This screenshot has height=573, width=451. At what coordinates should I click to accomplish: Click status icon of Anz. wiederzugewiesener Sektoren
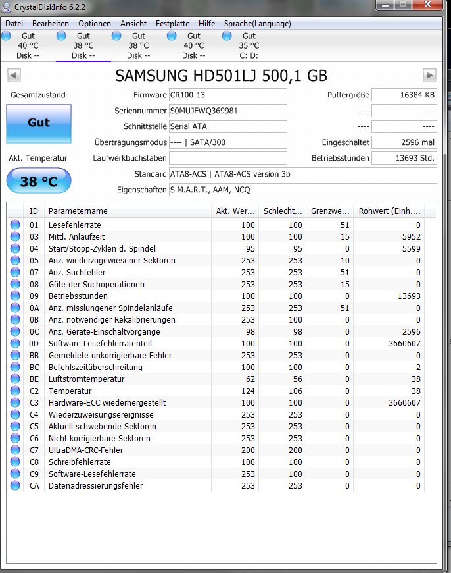coord(15,260)
